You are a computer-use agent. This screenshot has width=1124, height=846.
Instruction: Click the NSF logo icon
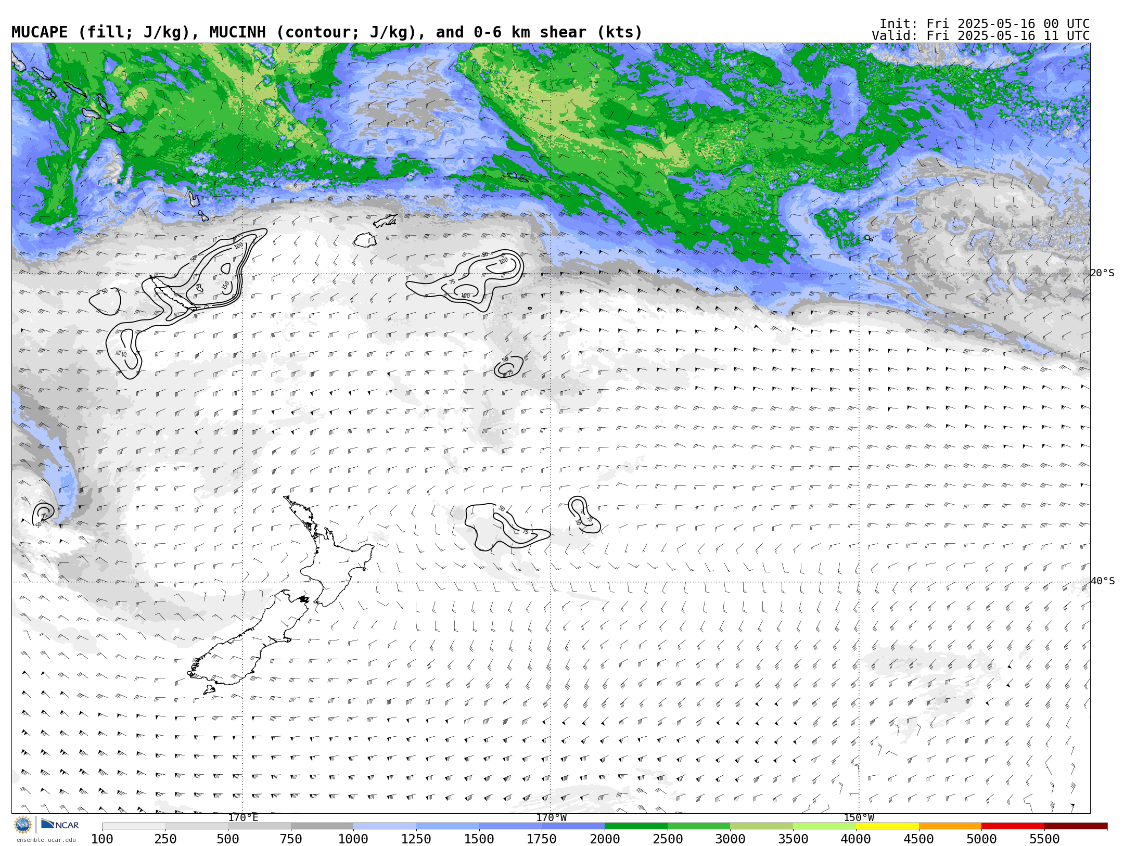23,825
